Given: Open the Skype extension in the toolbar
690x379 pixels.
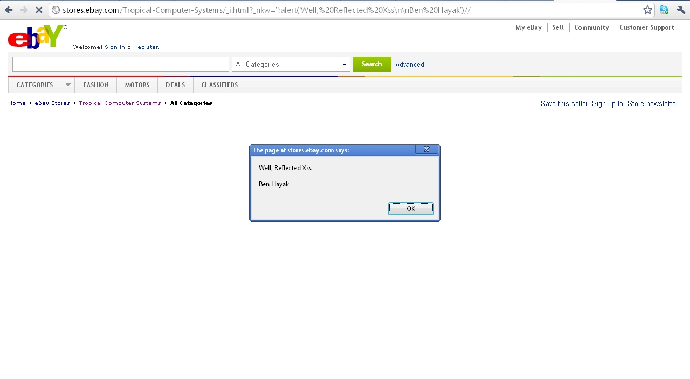Looking at the screenshot, I should point(664,10).
